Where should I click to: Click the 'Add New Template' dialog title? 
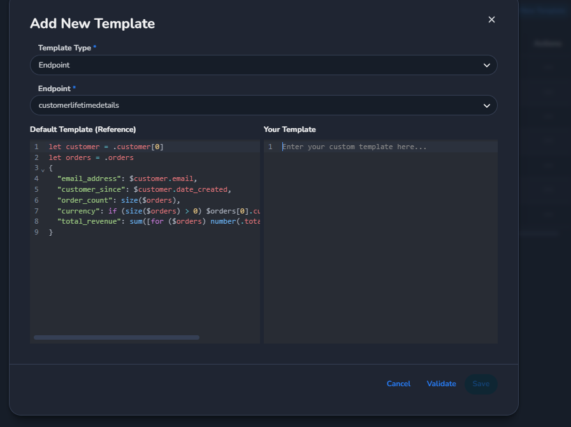[92, 24]
